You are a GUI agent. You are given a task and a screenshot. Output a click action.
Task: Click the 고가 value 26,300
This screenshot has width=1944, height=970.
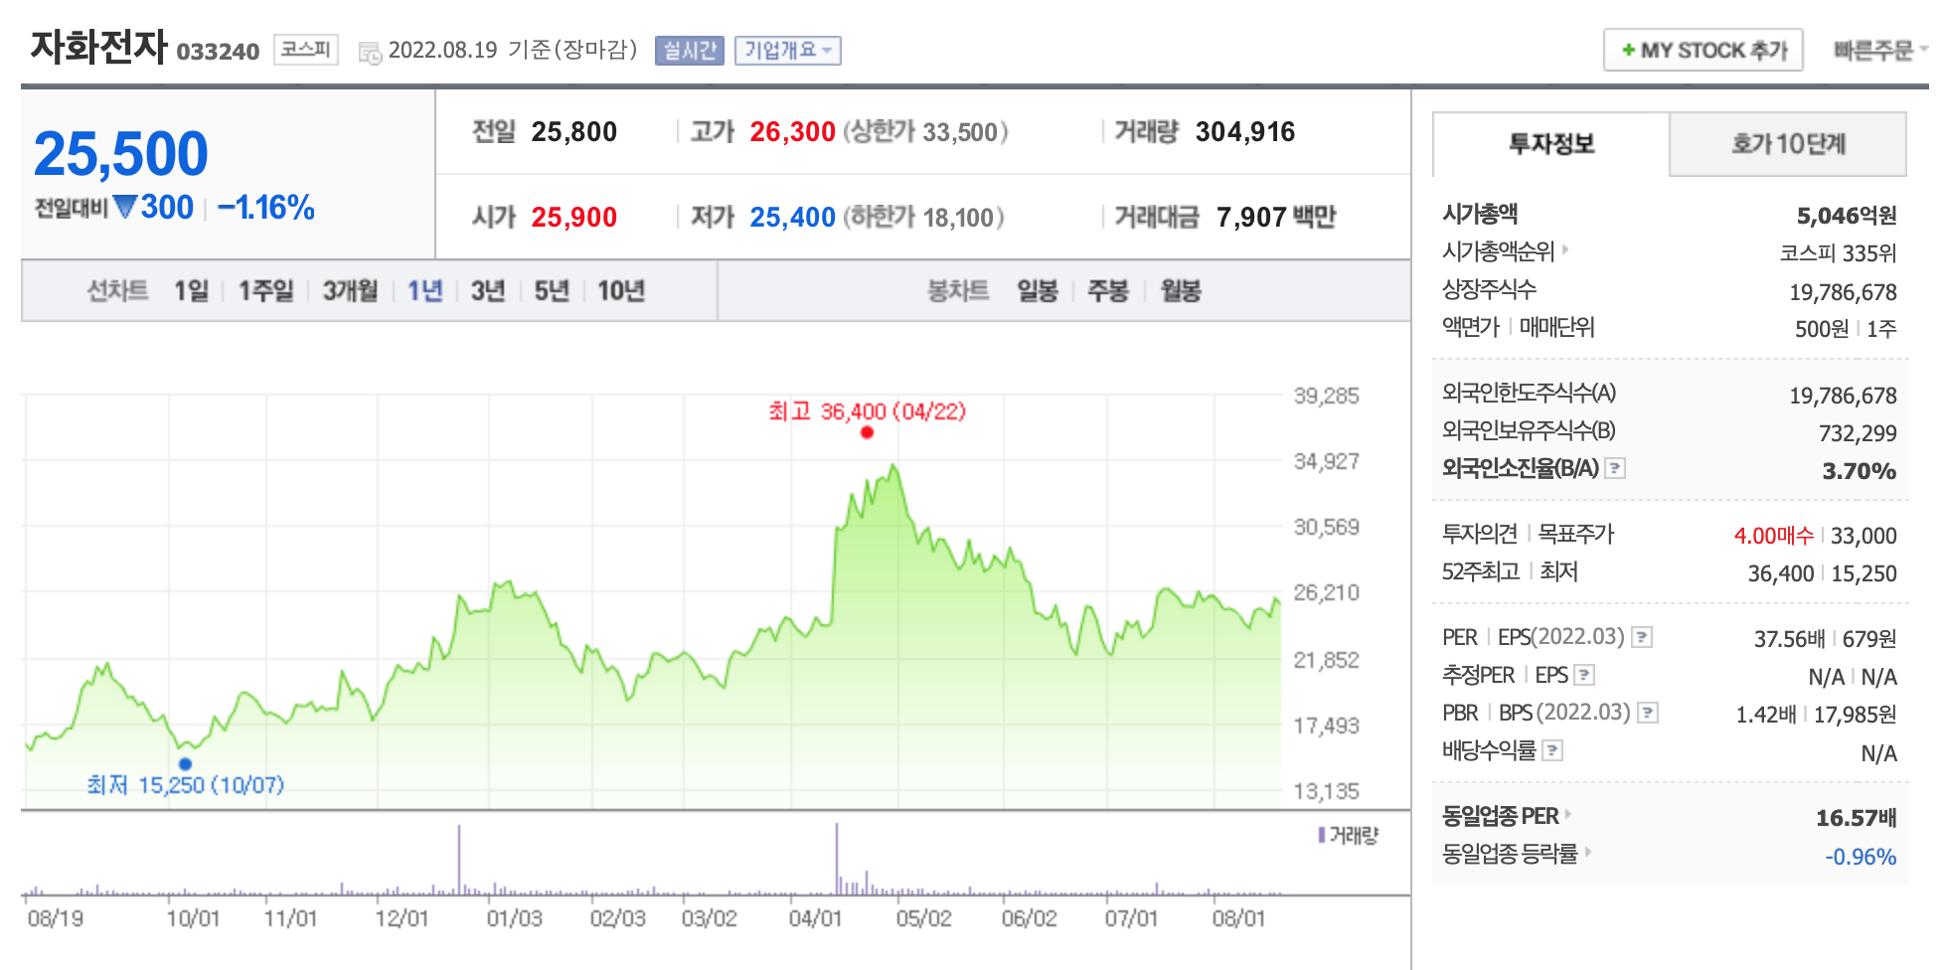click(792, 131)
